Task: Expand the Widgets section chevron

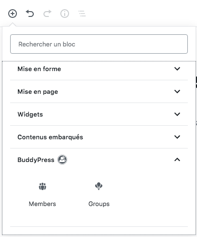Action: [177, 114]
